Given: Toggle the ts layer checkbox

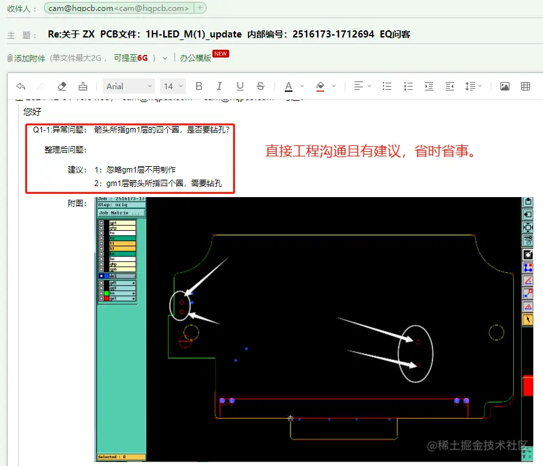Looking at the screenshot, I should (101, 238).
